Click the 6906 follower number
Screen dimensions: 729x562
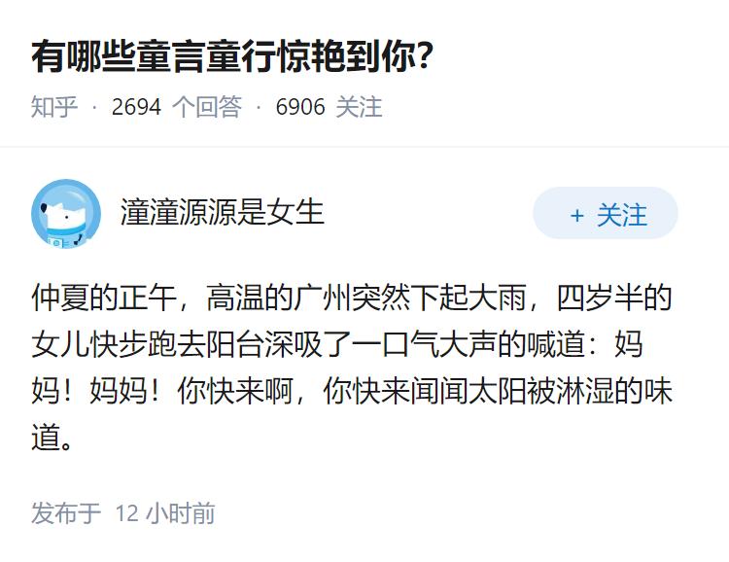[300, 106]
